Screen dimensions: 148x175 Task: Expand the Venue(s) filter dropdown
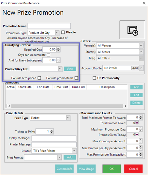141,45
